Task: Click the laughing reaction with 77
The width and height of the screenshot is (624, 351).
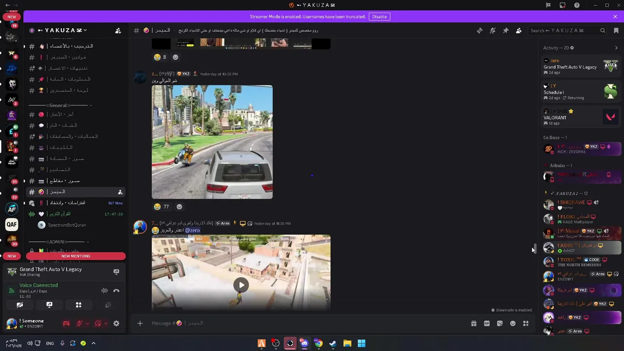Action: click(161, 207)
